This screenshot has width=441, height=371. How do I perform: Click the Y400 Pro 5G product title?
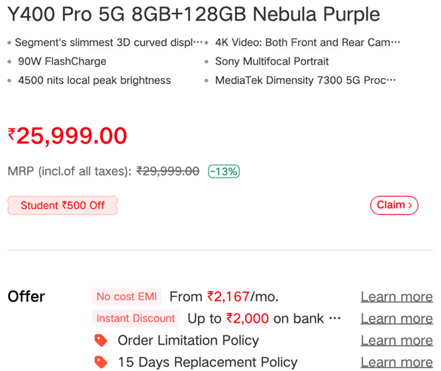(194, 14)
